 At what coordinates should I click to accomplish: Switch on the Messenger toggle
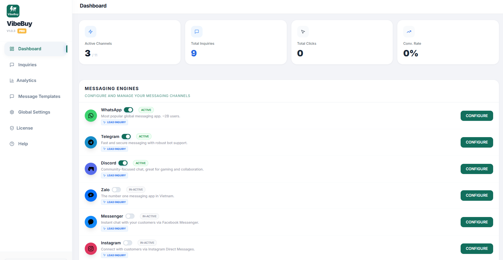(x=130, y=216)
